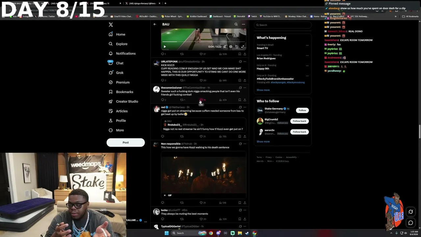Pause the torch GIF
The image size is (421, 237).
[x=165, y=195]
